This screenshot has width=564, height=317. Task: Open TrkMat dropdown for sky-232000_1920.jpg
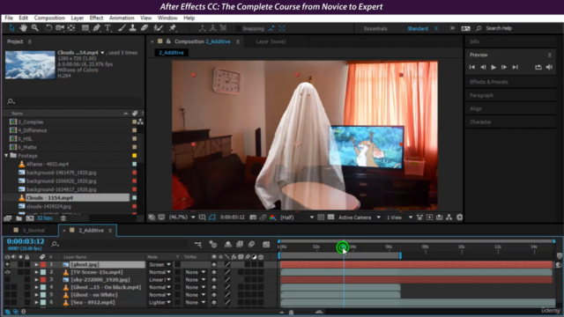pos(196,280)
